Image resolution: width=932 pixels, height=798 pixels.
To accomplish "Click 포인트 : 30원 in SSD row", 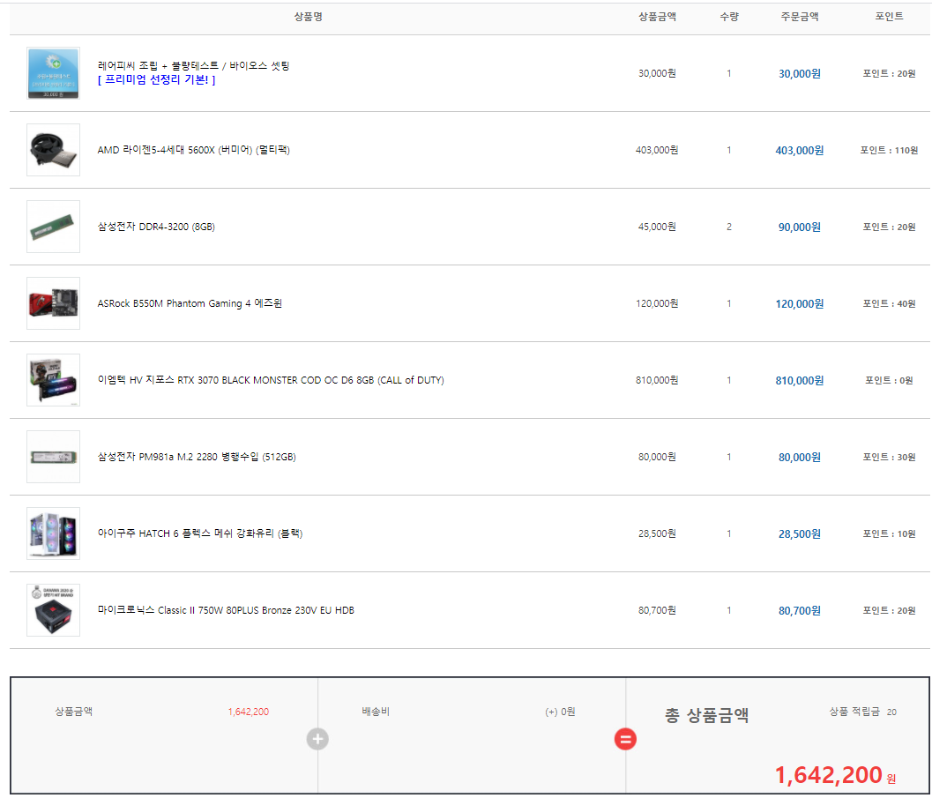I will click(889, 457).
